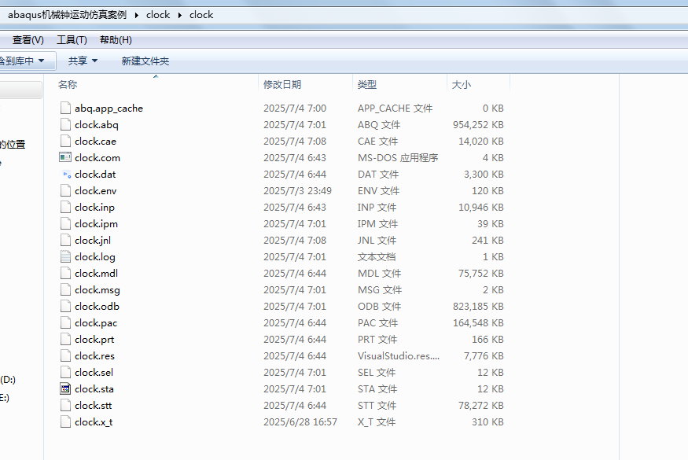Viewport: 688px width, 460px height.
Task: Click the clock.sta file icon
Action: pyautogui.click(x=65, y=388)
